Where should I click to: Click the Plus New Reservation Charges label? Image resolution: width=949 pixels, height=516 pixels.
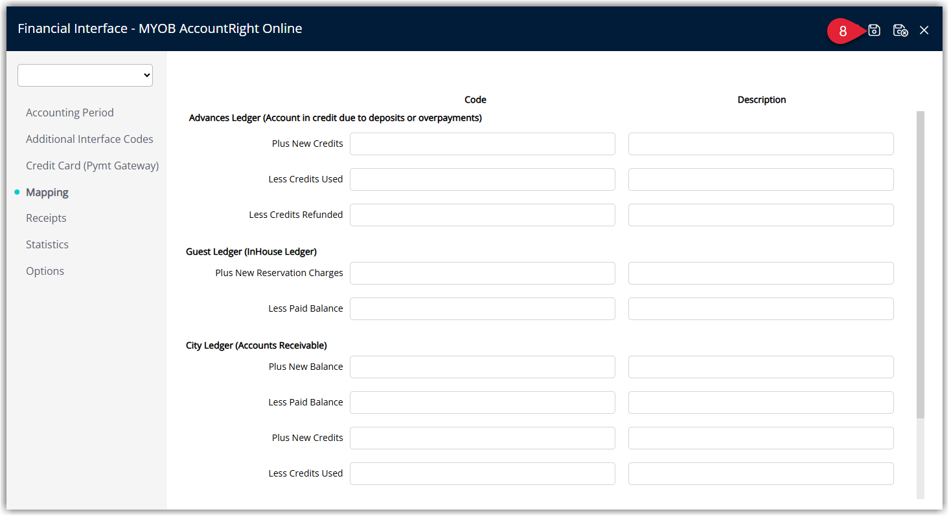tap(279, 273)
